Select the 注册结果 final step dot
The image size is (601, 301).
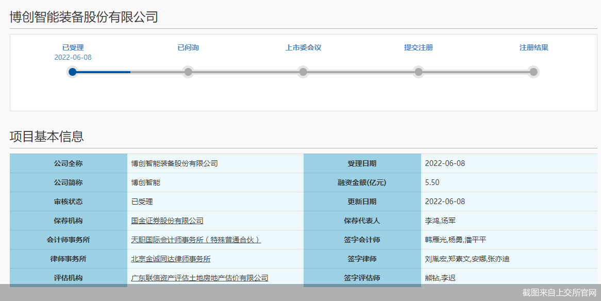coord(533,72)
